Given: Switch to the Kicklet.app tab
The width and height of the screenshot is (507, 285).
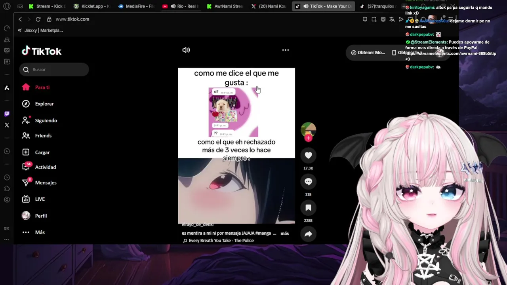Looking at the screenshot, I should [92, 6].
